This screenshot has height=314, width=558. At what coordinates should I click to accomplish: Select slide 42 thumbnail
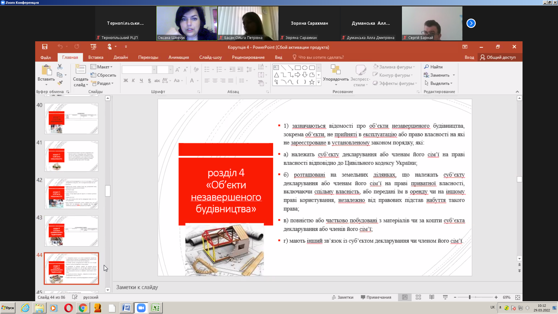(x=71, y=193)
